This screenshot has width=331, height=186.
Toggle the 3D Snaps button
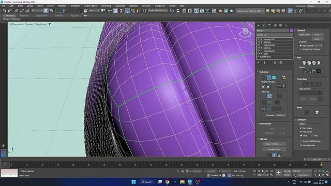[x=122, y=11]
